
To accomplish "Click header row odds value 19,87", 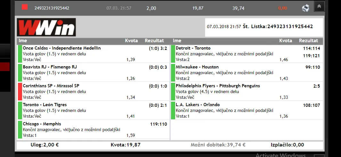I will (198, 8).
